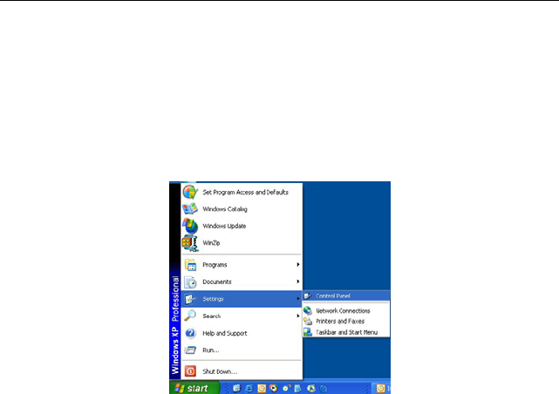
Task: Launch Windows Catalog from the Start menu
Action: [242, 209]
